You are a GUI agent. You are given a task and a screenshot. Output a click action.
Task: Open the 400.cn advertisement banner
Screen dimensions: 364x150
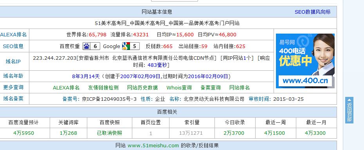305,61
